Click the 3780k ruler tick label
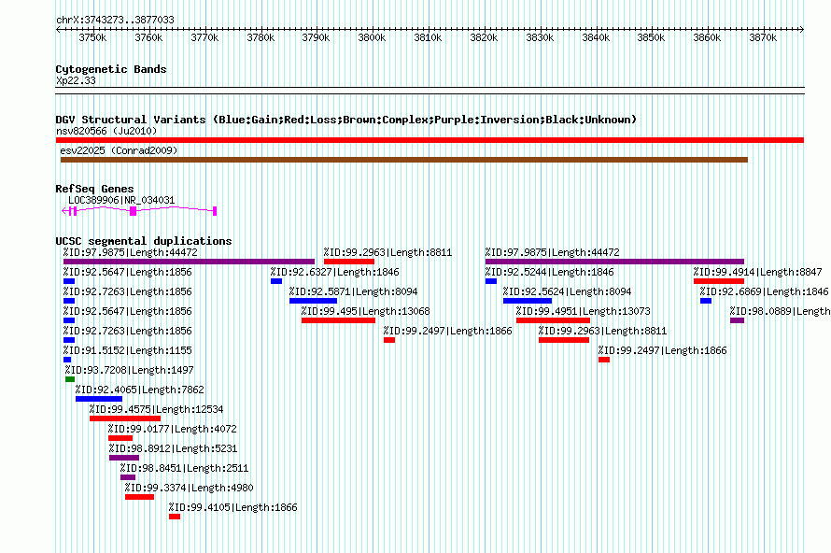Screen dimensions: 831x553 (x=261, y=37)
